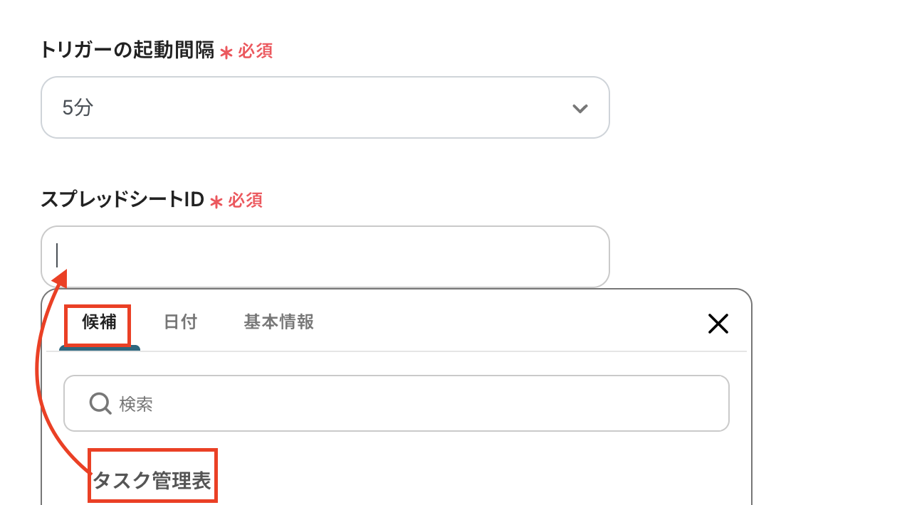Click the red arrowhead near ID field
907x505 pixels.
(x=61, y=278)
